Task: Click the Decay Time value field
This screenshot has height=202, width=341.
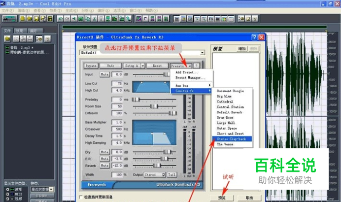Action: (x=117, y=136)
